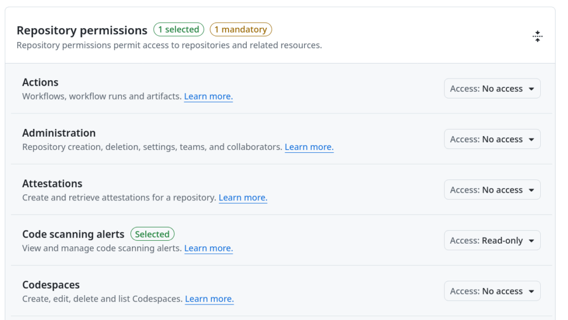Click the 'Selected' label beside Code scanning alerts
568x320 pixels.
[152, 234]
